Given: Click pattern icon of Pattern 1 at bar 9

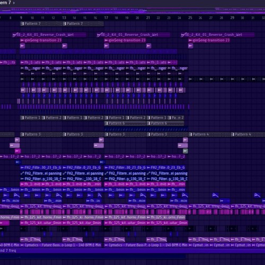Looking at the screenshot, I should pos(22,118).
